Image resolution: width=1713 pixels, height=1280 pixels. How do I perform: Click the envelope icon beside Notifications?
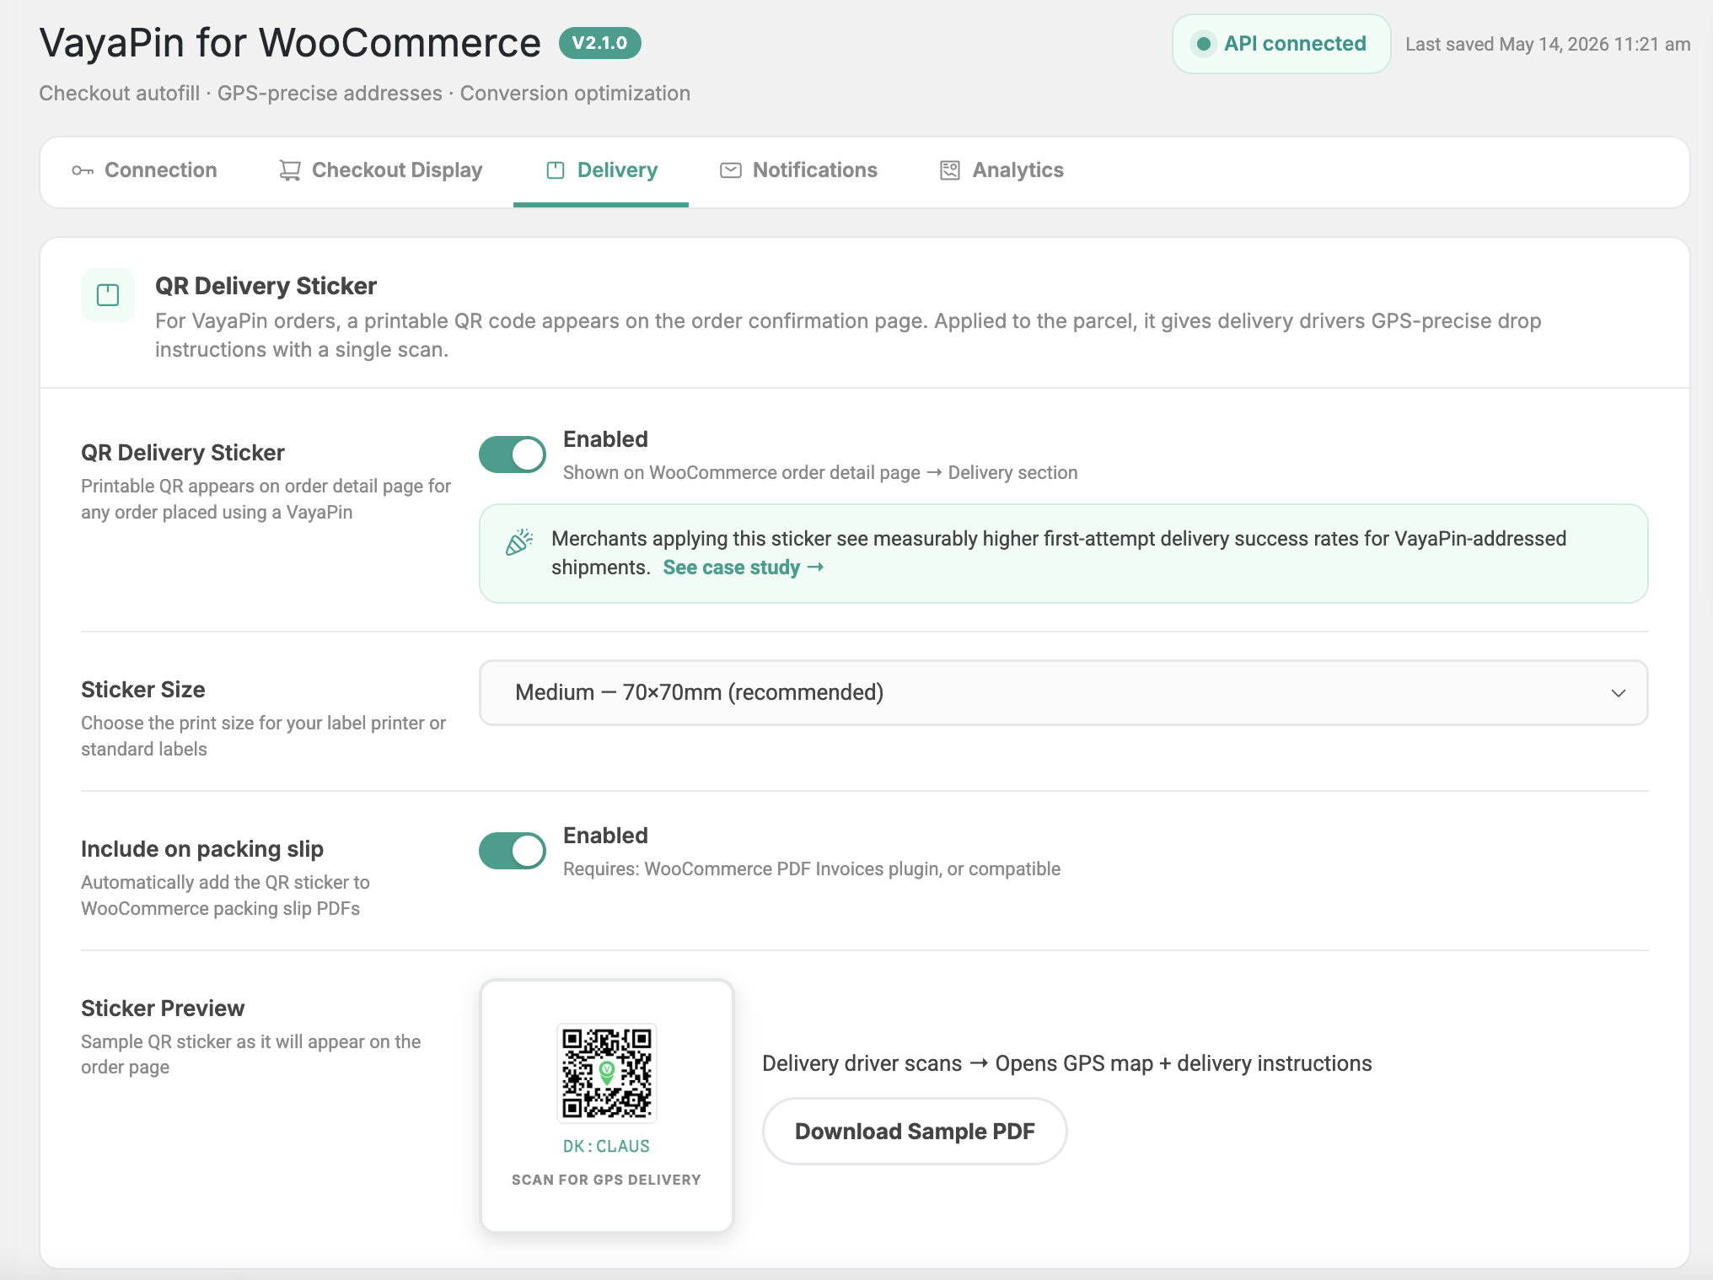tap(731, 170)
